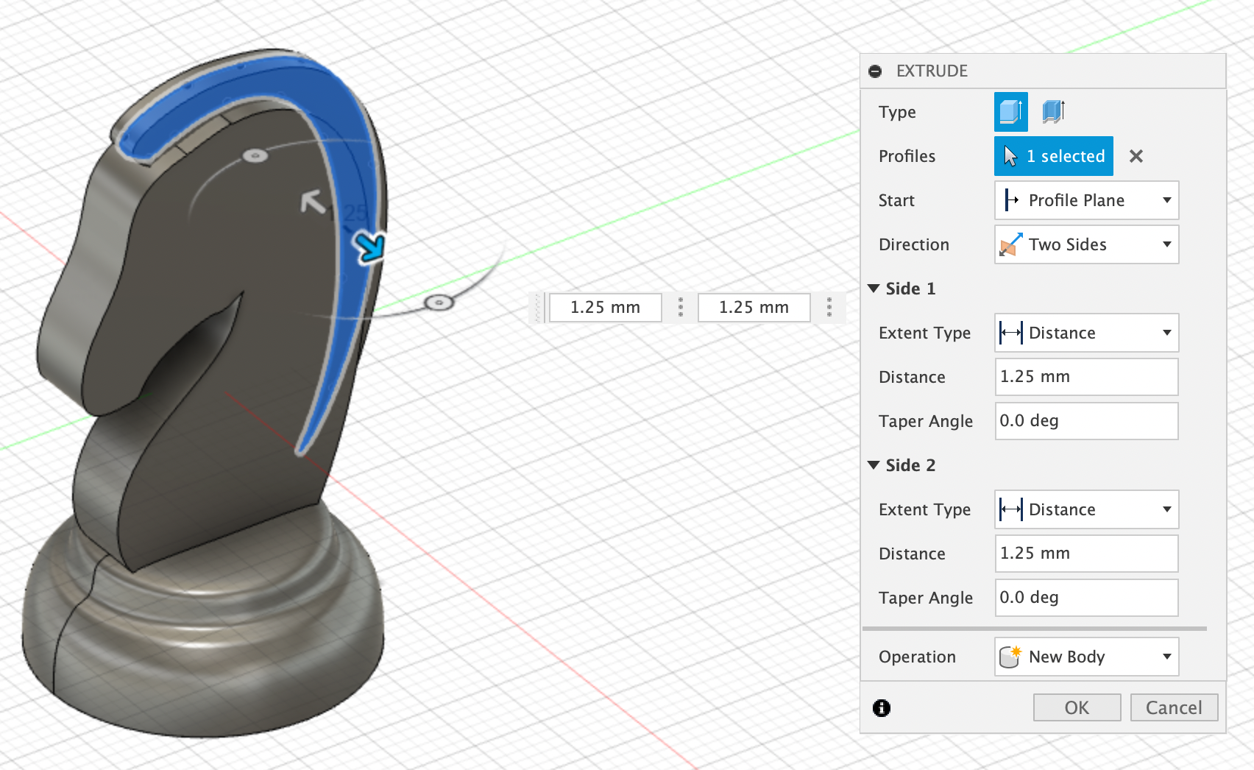
Task: Click the lower taper angle round handle
Action: [x=439, y=303]
